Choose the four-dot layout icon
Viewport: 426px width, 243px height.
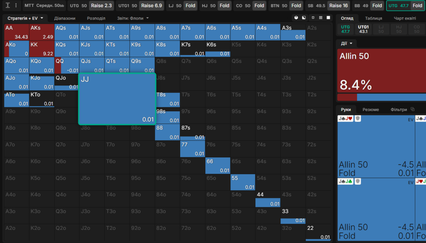point(313,18)
